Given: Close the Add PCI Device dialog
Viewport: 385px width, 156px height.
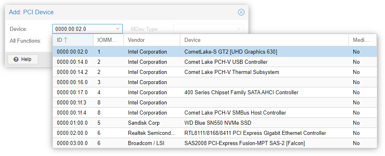Looking at the screenshot, I should 241,12.
